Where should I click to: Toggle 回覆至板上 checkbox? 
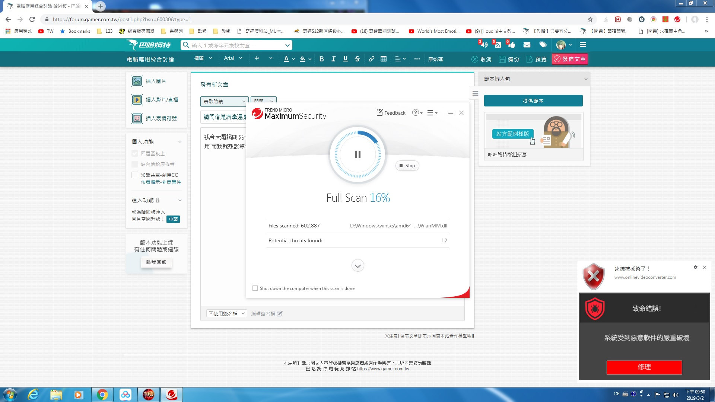point(135,153)
